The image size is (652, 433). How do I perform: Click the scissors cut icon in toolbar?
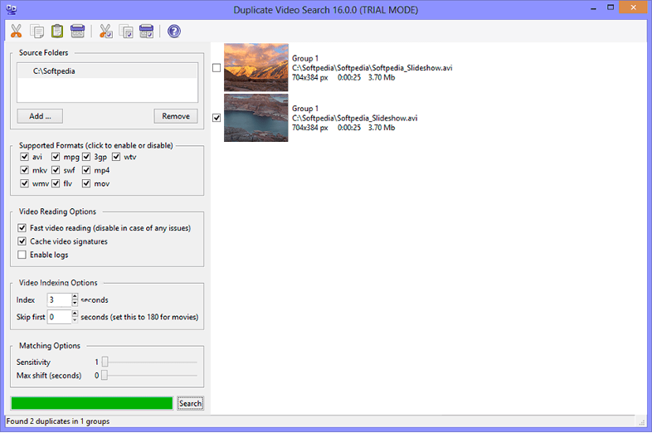pyautogui.click(x=16, y=32)
